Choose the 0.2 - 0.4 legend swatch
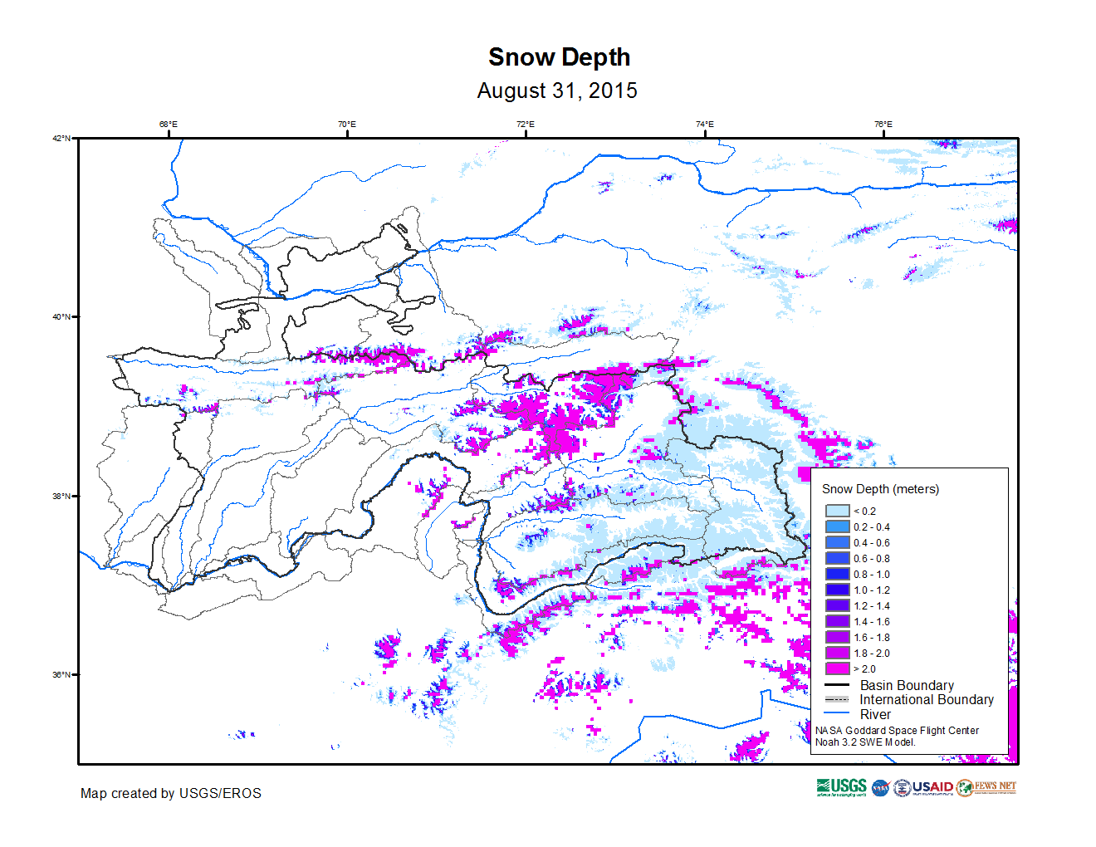 (837, 527)
